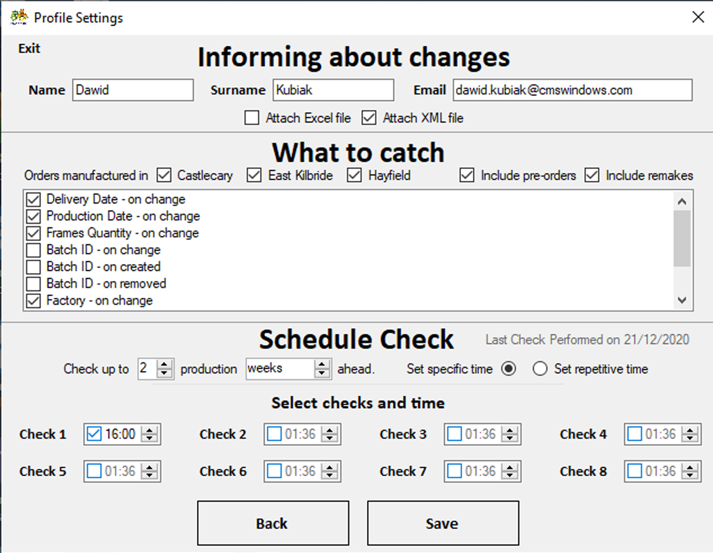
Task: Uncheck Include remakes
Action: (x=592, y=175)
